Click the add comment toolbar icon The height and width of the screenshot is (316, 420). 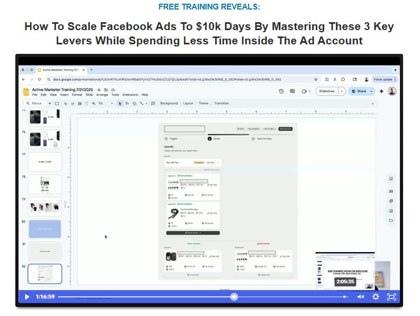153,103
